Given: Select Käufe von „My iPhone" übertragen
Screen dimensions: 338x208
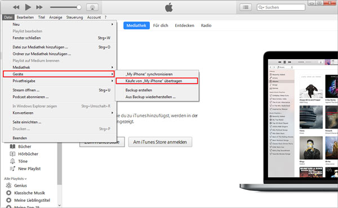Looking at the screenshot, I should [157, 81].
